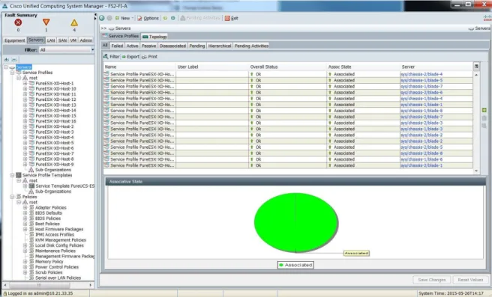The width and height of the screenshot is (492, 297).
Task: Click the collapse-all minus icon above tree
Action: (14, 59)
